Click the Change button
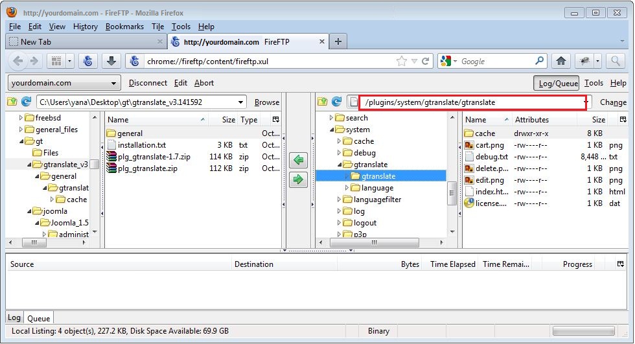 click(613, 102)
